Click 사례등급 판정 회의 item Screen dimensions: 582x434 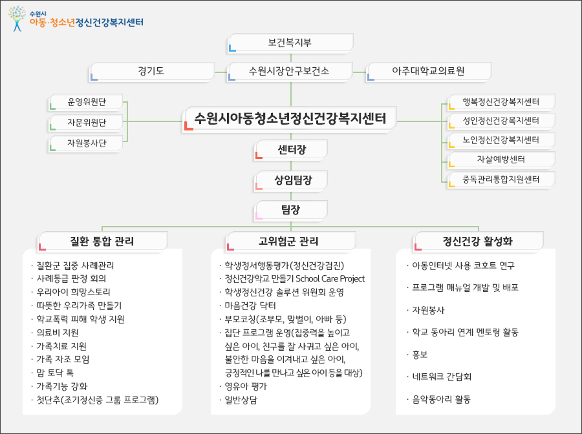coord(69,279)
